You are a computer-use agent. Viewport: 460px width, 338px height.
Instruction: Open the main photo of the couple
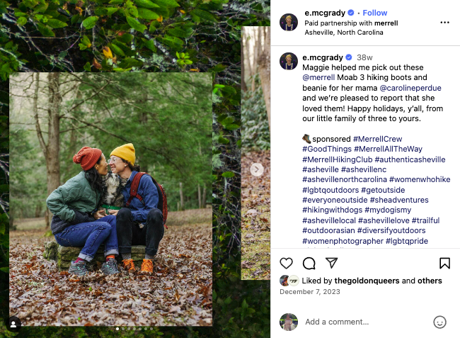pos(110,198)
